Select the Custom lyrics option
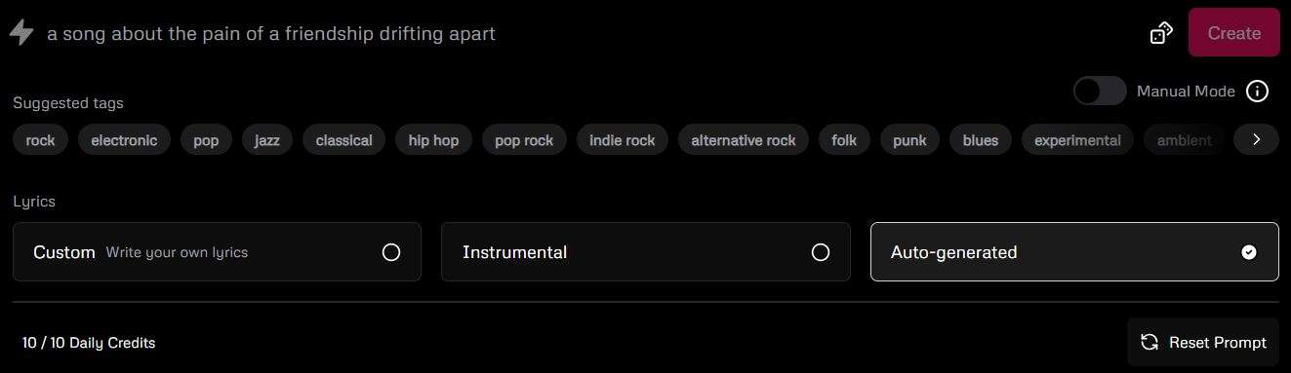This screenshot has width=1291, height=373. point(217,252)
